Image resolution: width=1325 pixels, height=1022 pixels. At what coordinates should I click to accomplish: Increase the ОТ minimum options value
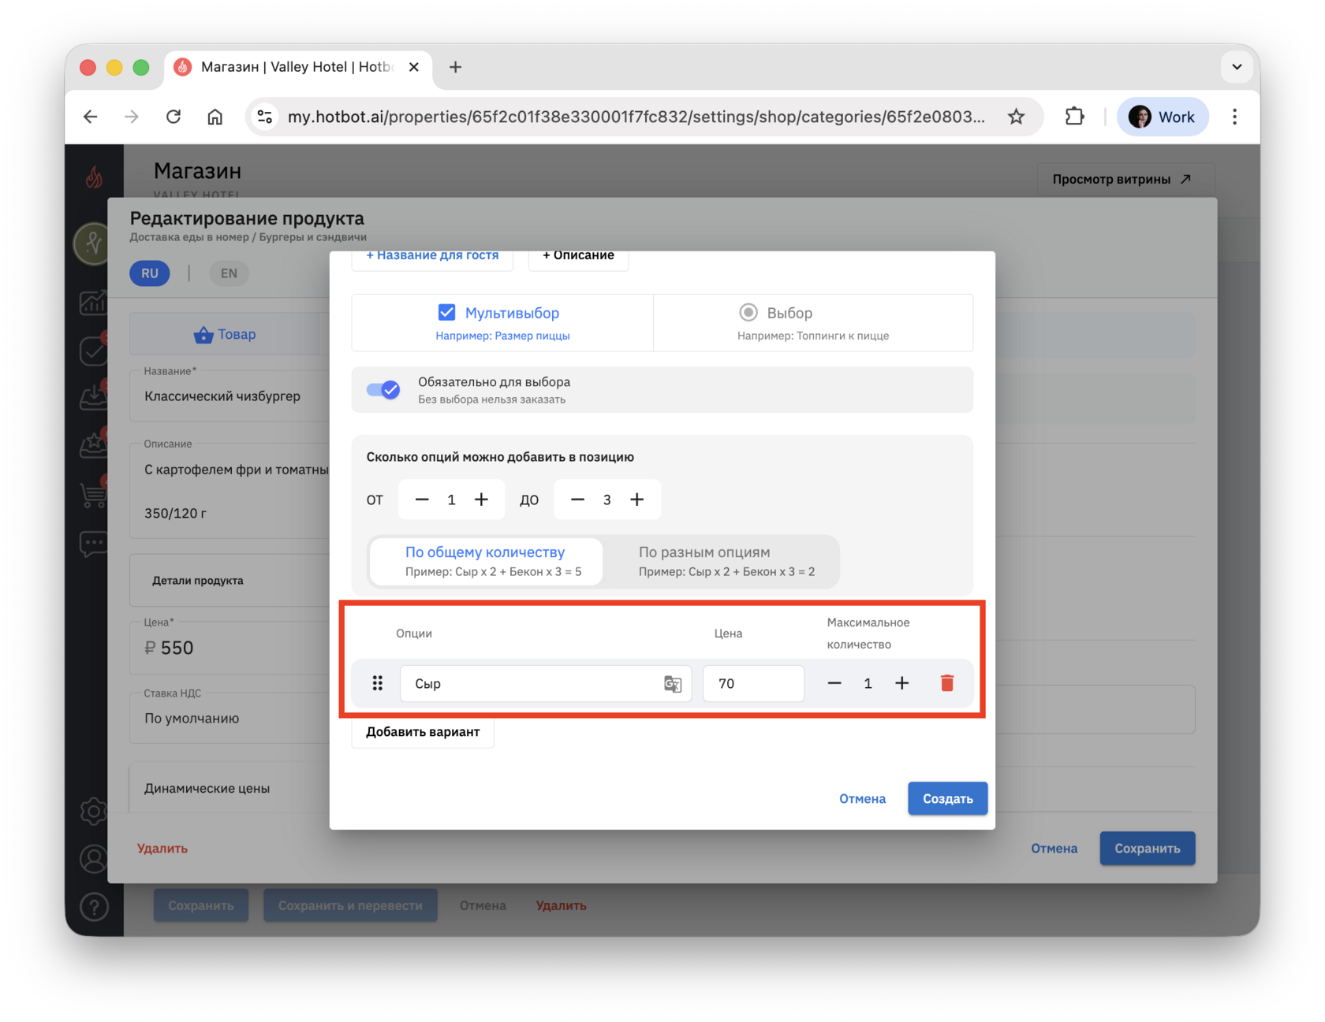481,500
